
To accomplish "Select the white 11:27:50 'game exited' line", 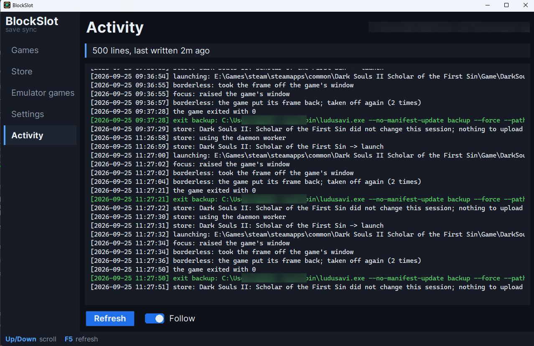I will 173,270.
